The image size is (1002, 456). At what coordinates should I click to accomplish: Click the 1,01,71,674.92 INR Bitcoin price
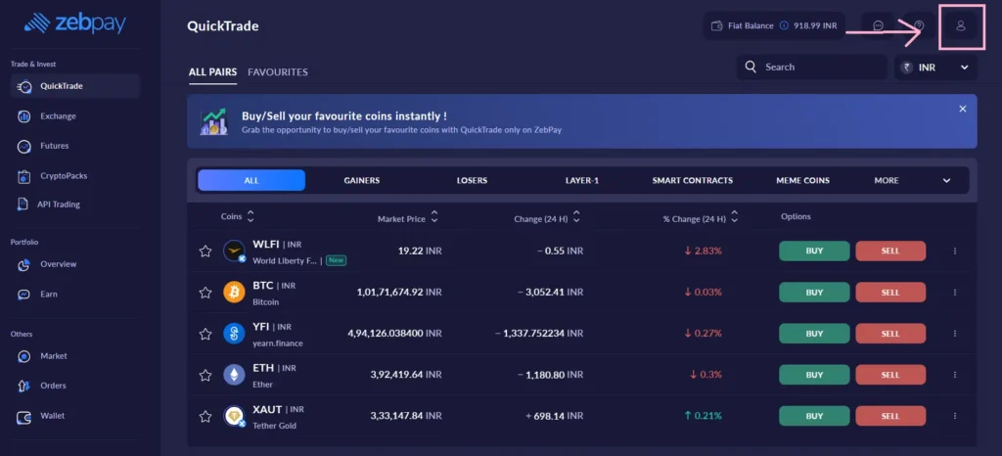(399, 292)
